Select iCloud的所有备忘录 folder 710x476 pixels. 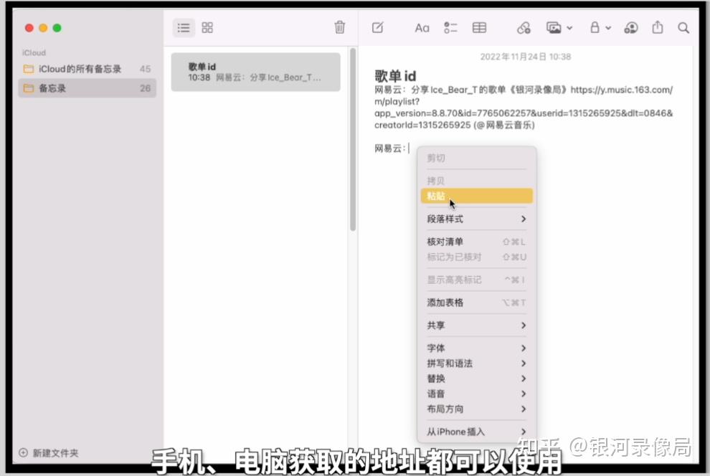(87, 69)
